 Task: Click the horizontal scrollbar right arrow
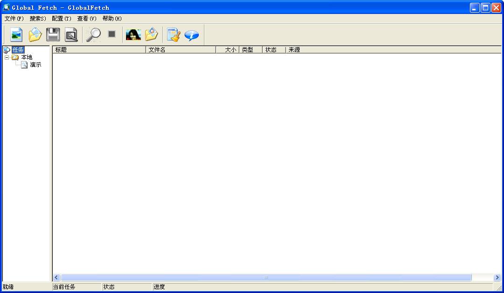pyautogui.click(x=497, y=278)
